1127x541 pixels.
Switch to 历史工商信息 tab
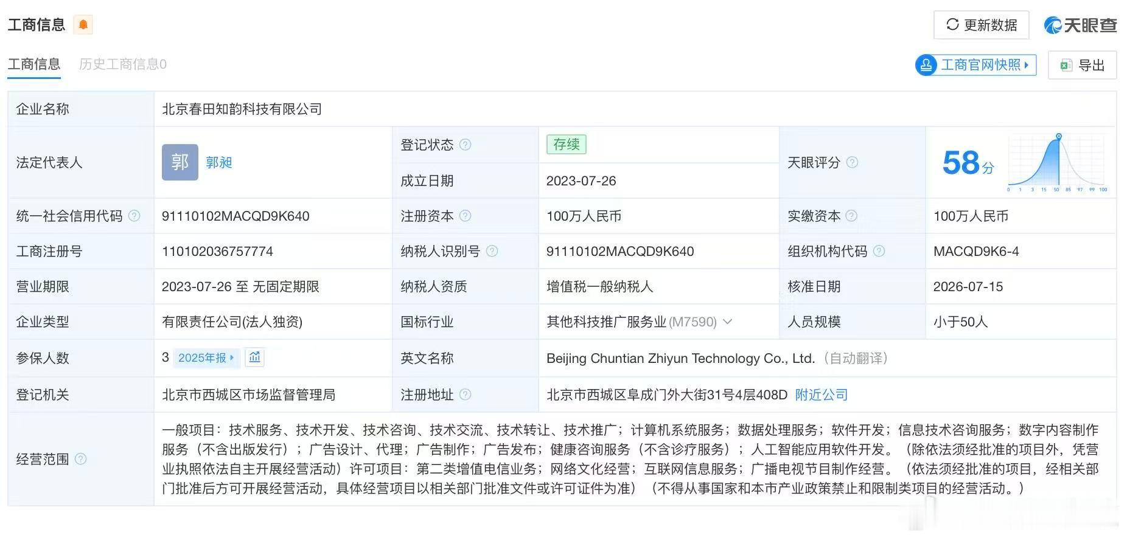coord(123,64)
